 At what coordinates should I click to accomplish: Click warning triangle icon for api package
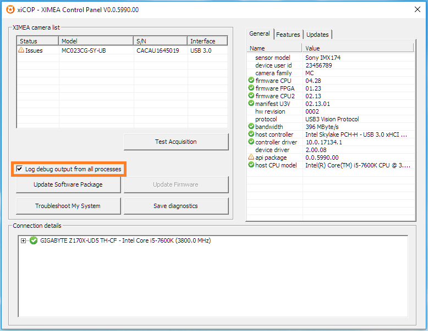(251, 157)
